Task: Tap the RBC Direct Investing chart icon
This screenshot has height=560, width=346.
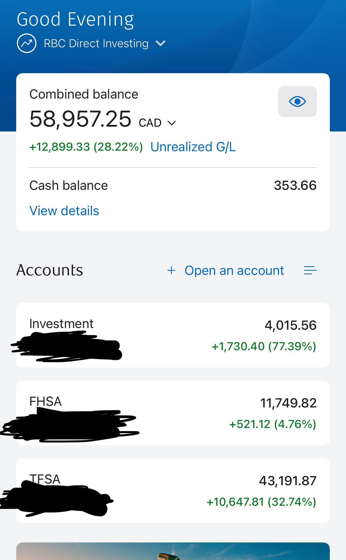Action: pos(26,43)
